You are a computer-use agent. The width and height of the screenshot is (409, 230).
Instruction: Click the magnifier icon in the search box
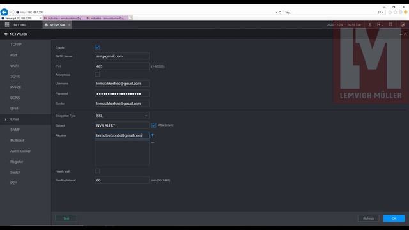coord(379,12)
